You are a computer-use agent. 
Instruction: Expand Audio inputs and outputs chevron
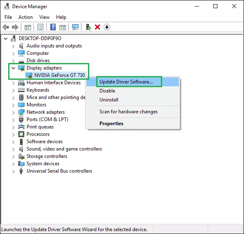(14, 46)
